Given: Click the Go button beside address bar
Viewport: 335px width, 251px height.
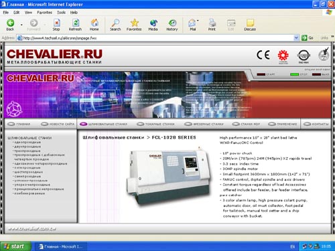Looking at the screenshot, I should (308, 38).
